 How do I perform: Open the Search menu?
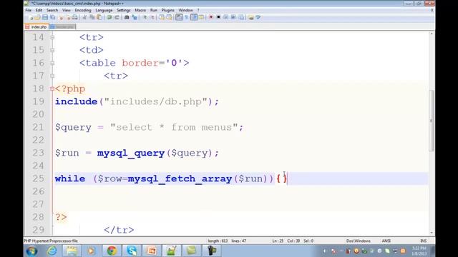[x=52, y=10]
